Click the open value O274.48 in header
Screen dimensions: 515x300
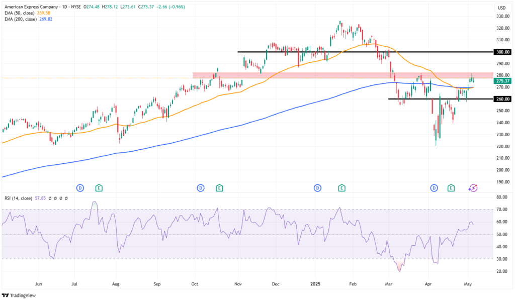click(x=92, y=7)
